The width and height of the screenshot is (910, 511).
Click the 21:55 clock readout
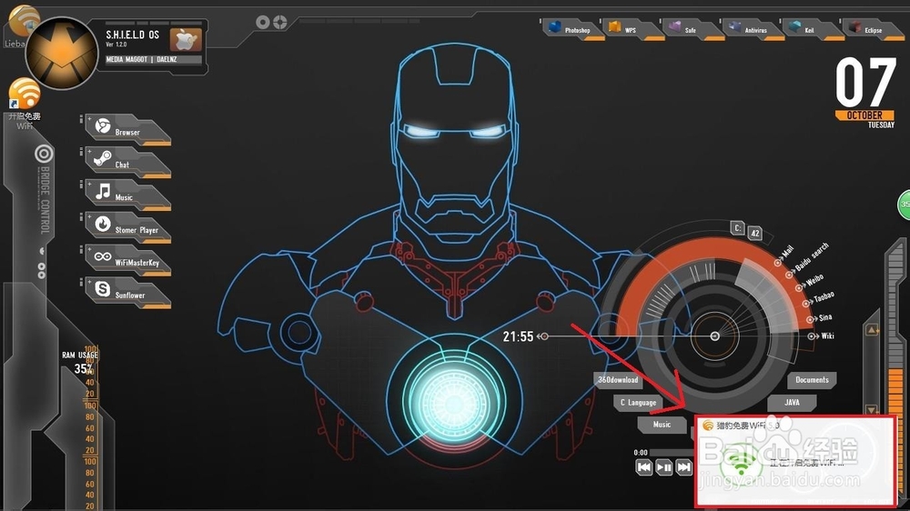[518, 336]
